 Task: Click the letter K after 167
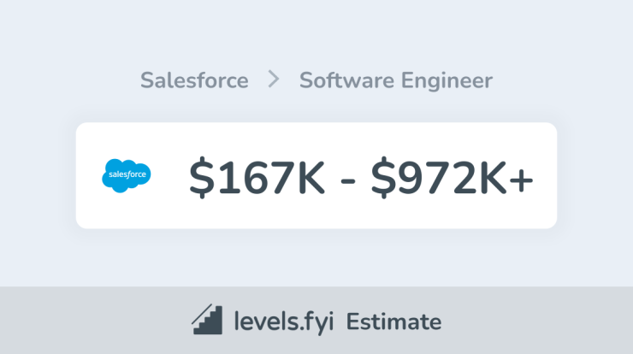(311, 177)
